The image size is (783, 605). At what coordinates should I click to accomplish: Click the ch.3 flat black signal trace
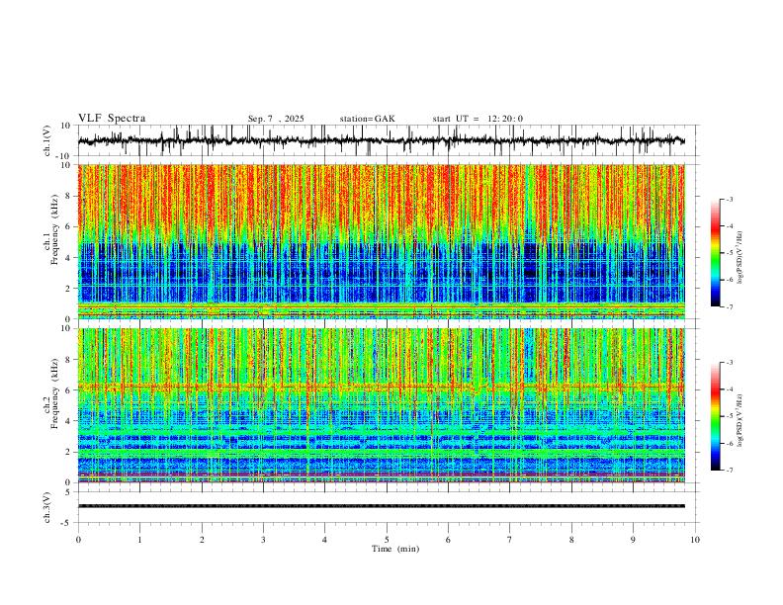pyautogui.click(x=381, y=506)
